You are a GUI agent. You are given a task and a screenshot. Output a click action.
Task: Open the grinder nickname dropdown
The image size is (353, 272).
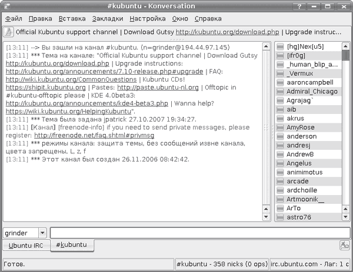click(41, 233)
